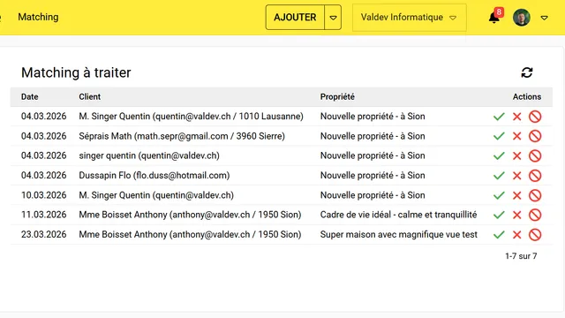Accept the 11.03.2026 Boisset Anthony match
Viewport: 565px width, 318px height.
[499, 215]
